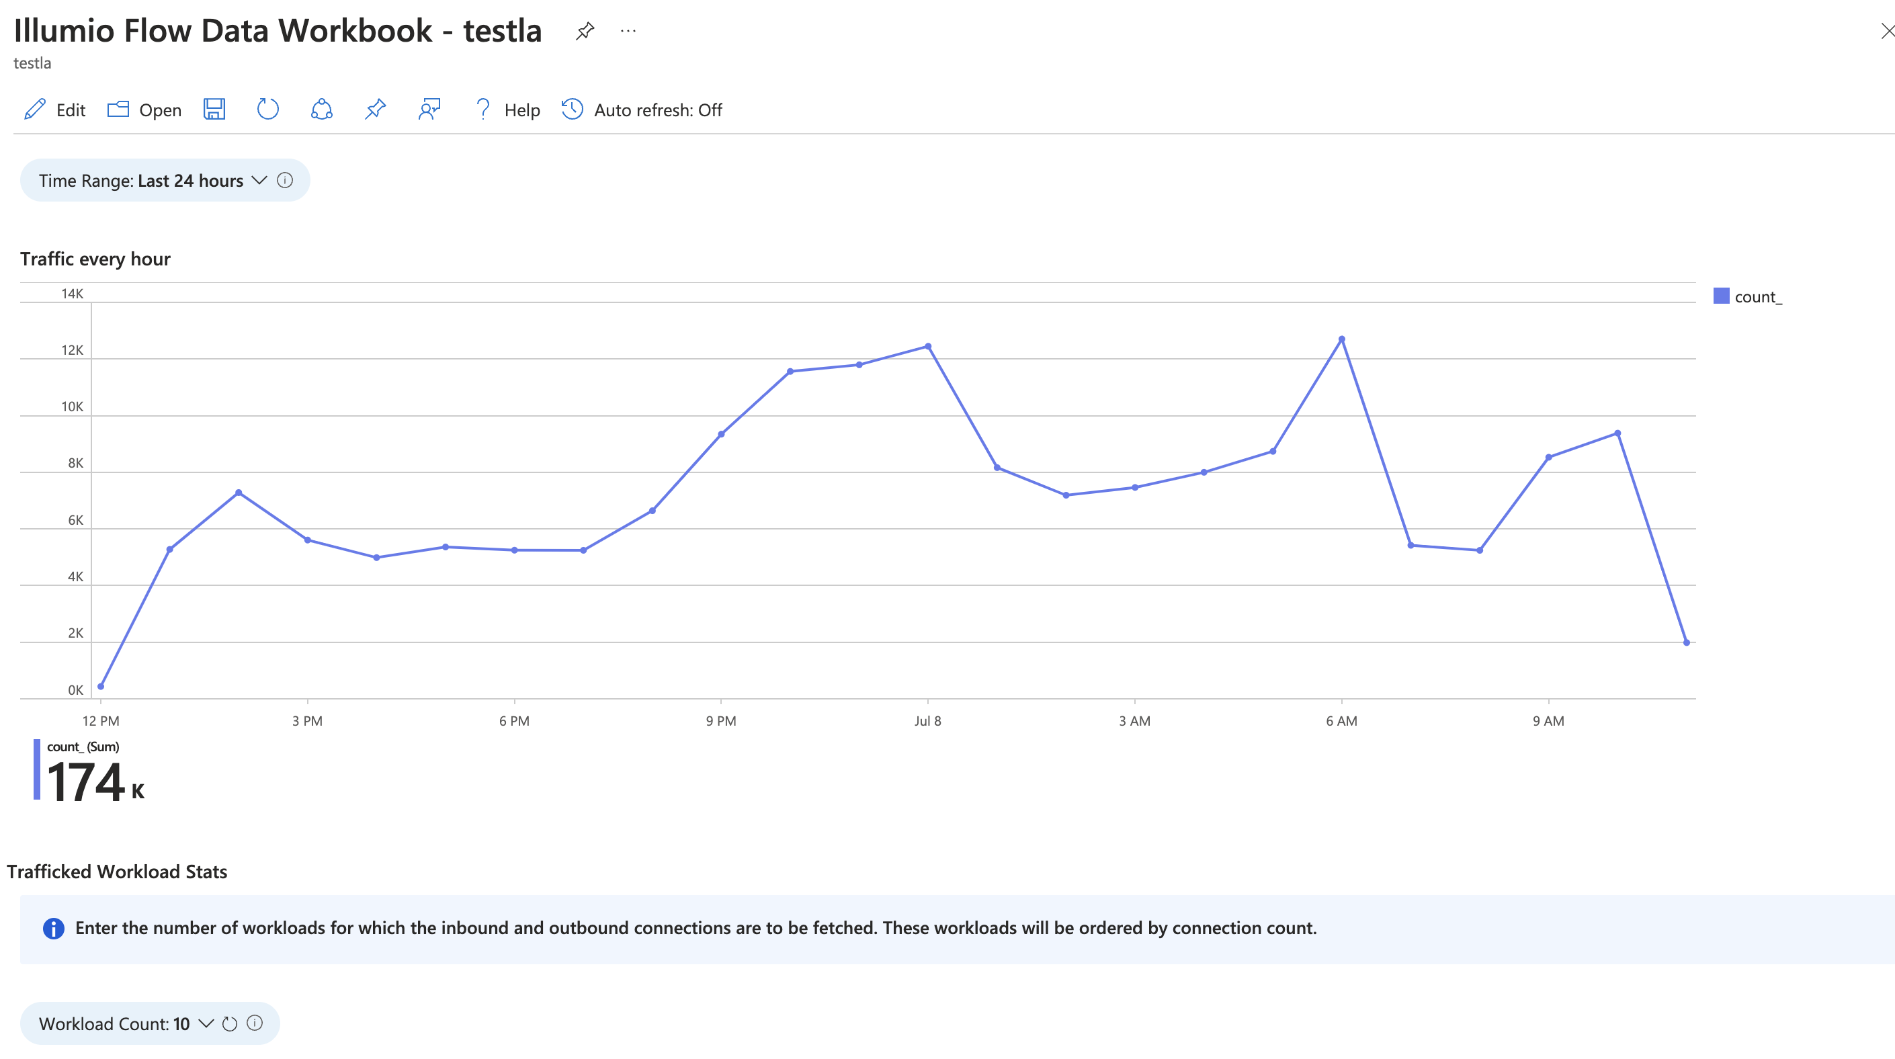Click the 9 PM x-axis label
Image resolution: width=1895 pixels, height=1059 pixels.
(721, 721)
